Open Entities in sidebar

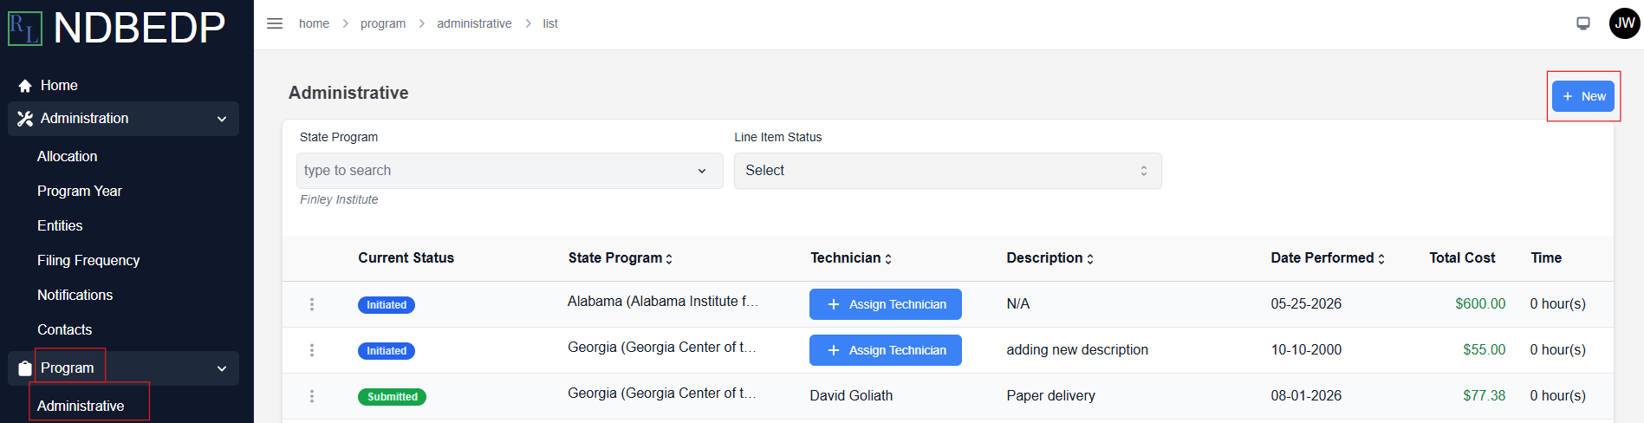60,225
